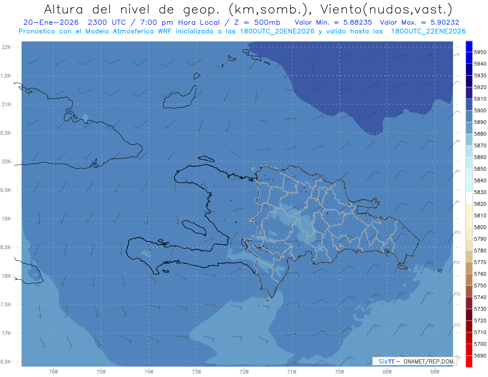This screenshot has width=488, height=377.
Task: Click the '5950' legend value
Action: point(480,52)
